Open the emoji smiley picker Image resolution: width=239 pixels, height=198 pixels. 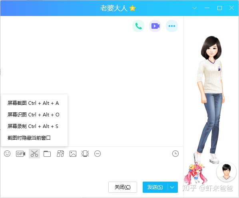[x=7, y=154]
